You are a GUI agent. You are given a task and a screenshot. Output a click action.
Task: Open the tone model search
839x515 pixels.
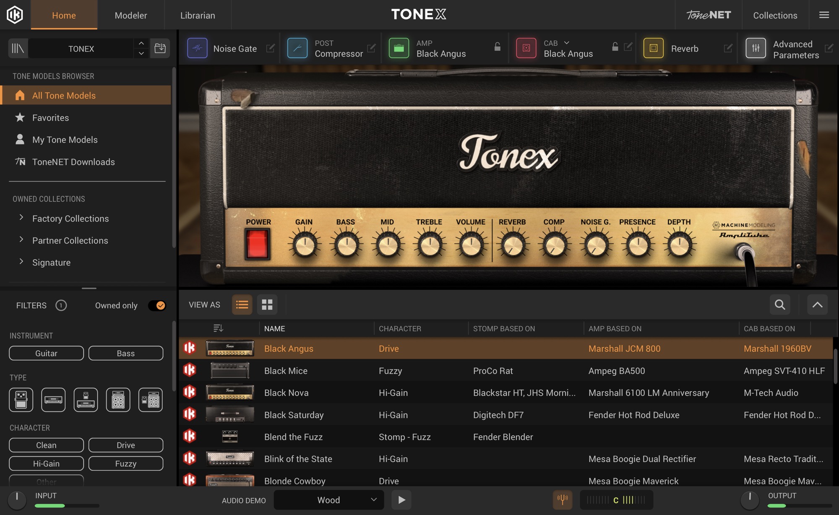click(x=780, y=304)
